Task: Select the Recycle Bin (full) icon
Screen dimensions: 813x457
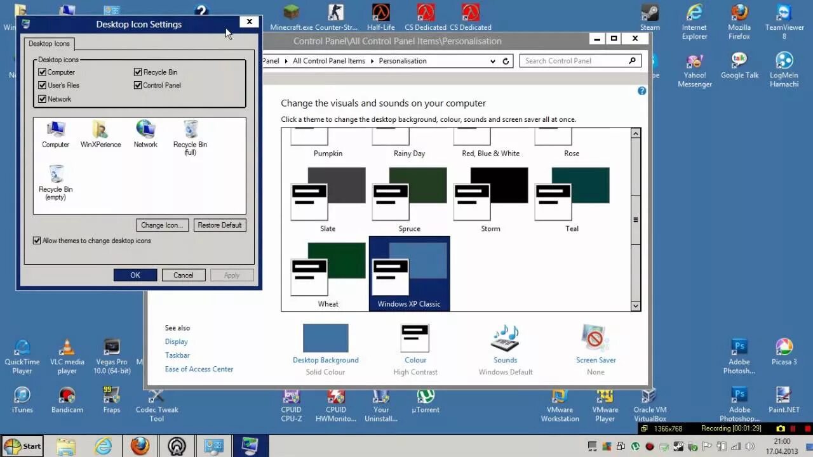Action: tap(190, 138)
